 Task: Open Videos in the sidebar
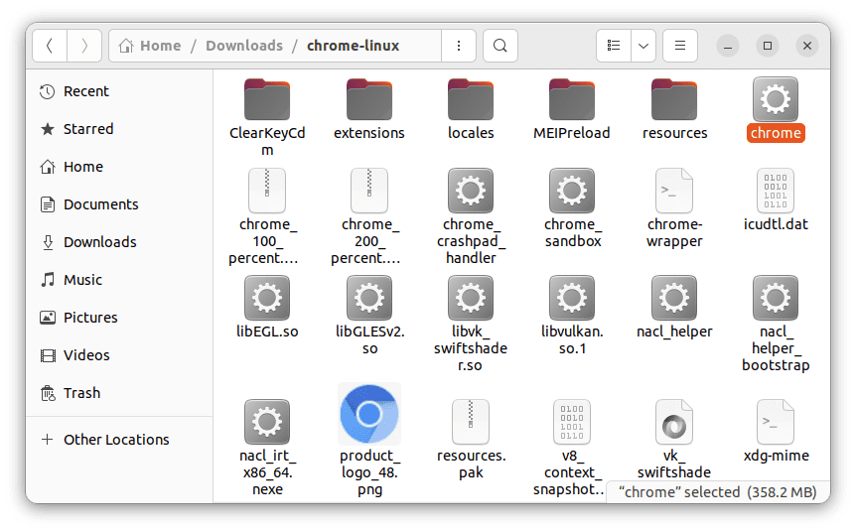119,354
